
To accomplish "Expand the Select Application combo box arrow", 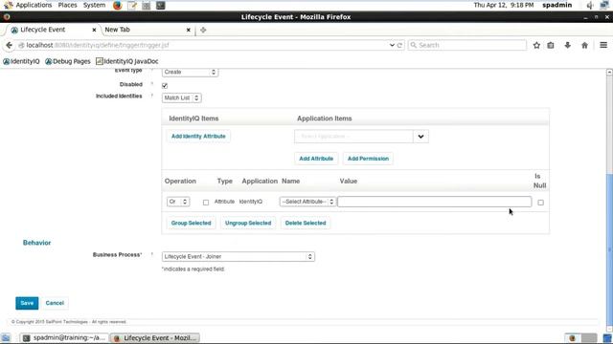I will click(420, 137).
